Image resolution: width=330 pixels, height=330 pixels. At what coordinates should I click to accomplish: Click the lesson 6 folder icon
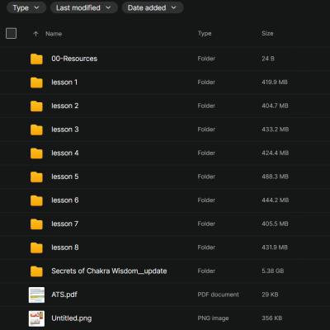tap(36, 200)
